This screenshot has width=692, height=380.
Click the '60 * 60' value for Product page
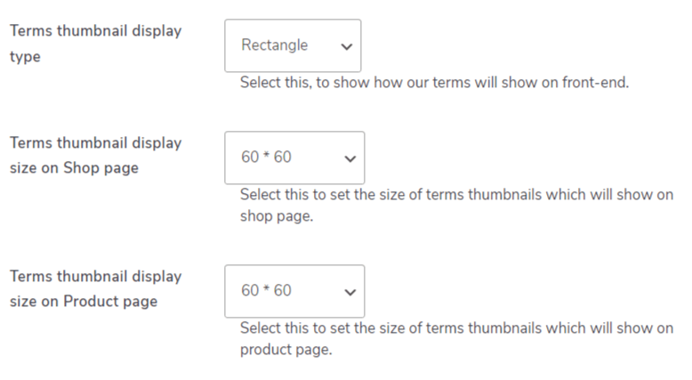coord(266,291)
